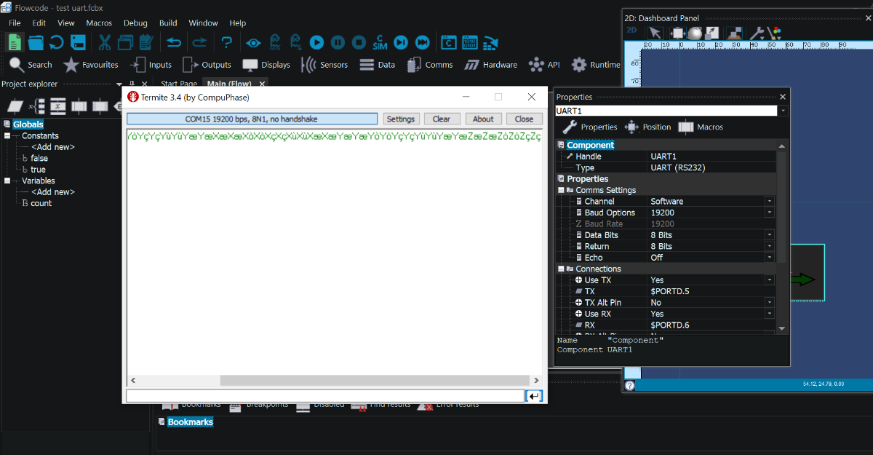Close the Main (Flow) tab
This screenshot has height=455, width=873.
pos(263,84)
